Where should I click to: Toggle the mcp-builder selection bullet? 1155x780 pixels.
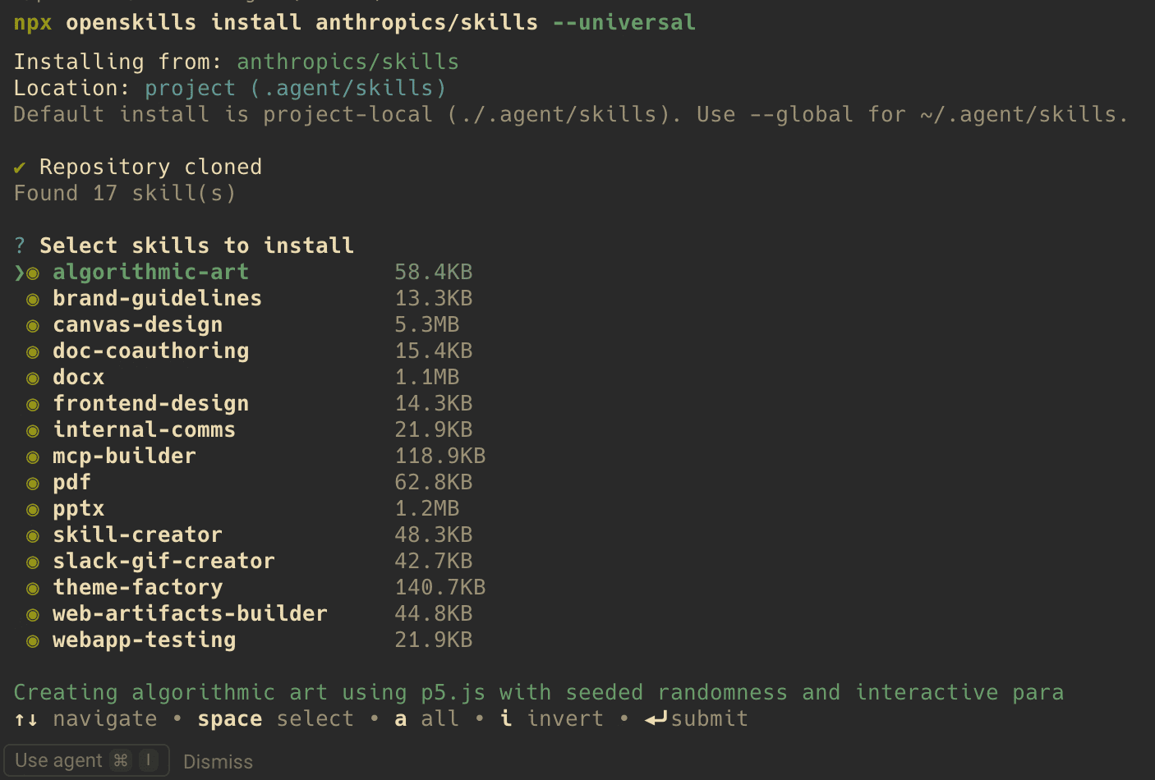click(33, 457)
